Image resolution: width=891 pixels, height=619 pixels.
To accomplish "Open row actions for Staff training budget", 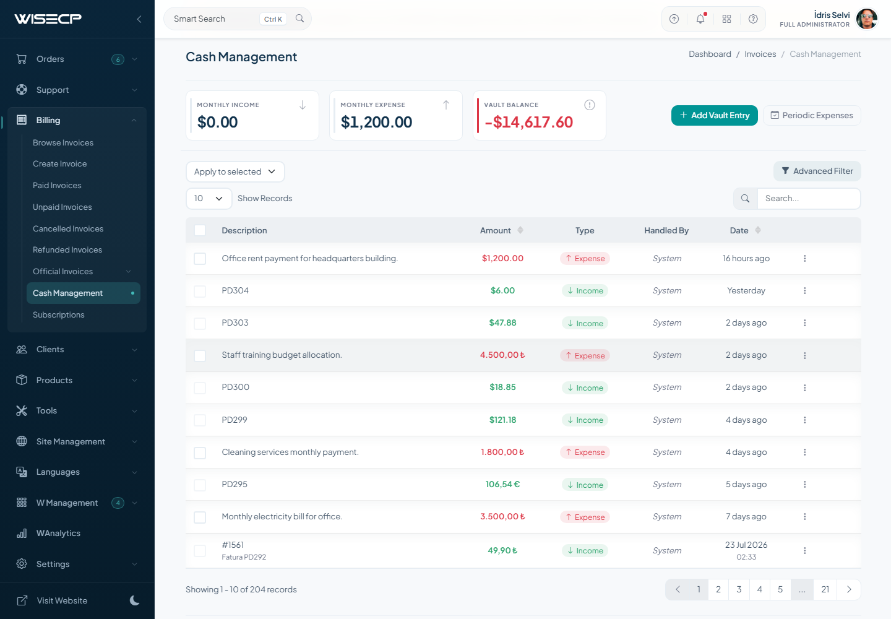I will point(805,355).
